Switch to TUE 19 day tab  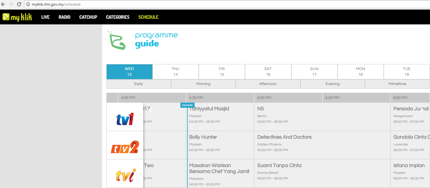pyautogui.click(x=407, y=72)
